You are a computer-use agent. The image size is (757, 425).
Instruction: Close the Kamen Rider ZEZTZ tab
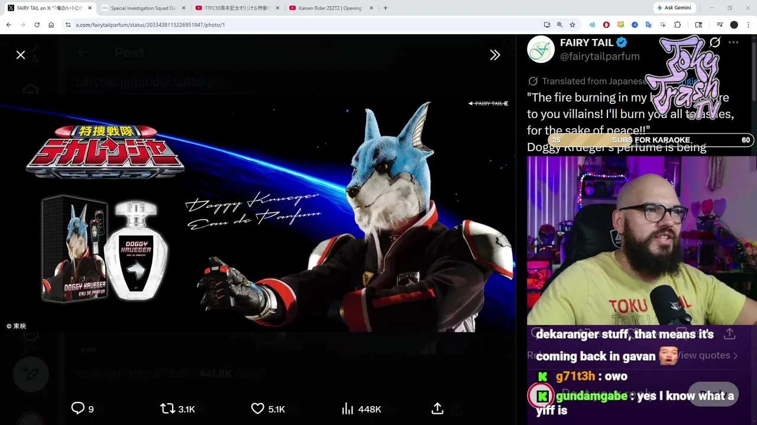point(371,8)
